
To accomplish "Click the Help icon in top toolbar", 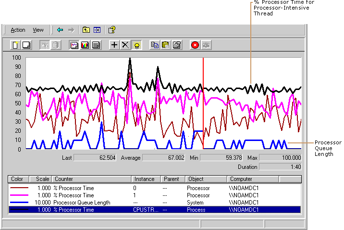I will click(x=111, y=30).
